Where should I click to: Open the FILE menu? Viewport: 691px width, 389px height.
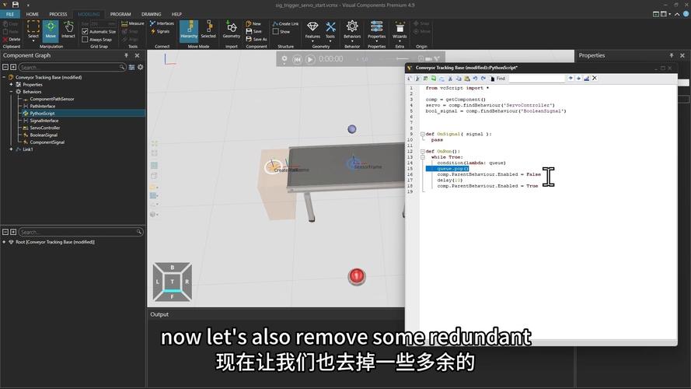tap(9, 14)
